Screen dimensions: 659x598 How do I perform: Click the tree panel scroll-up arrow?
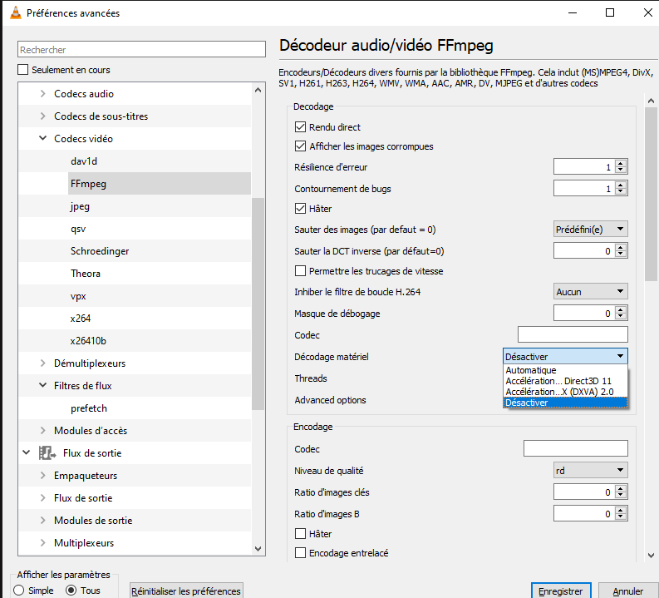pos(258,90)
